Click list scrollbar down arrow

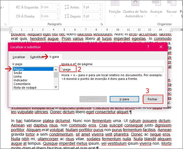click(56, 87)
